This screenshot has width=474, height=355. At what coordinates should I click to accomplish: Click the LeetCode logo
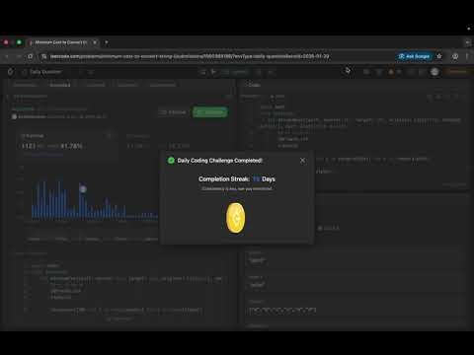click(x=10, y=72)
